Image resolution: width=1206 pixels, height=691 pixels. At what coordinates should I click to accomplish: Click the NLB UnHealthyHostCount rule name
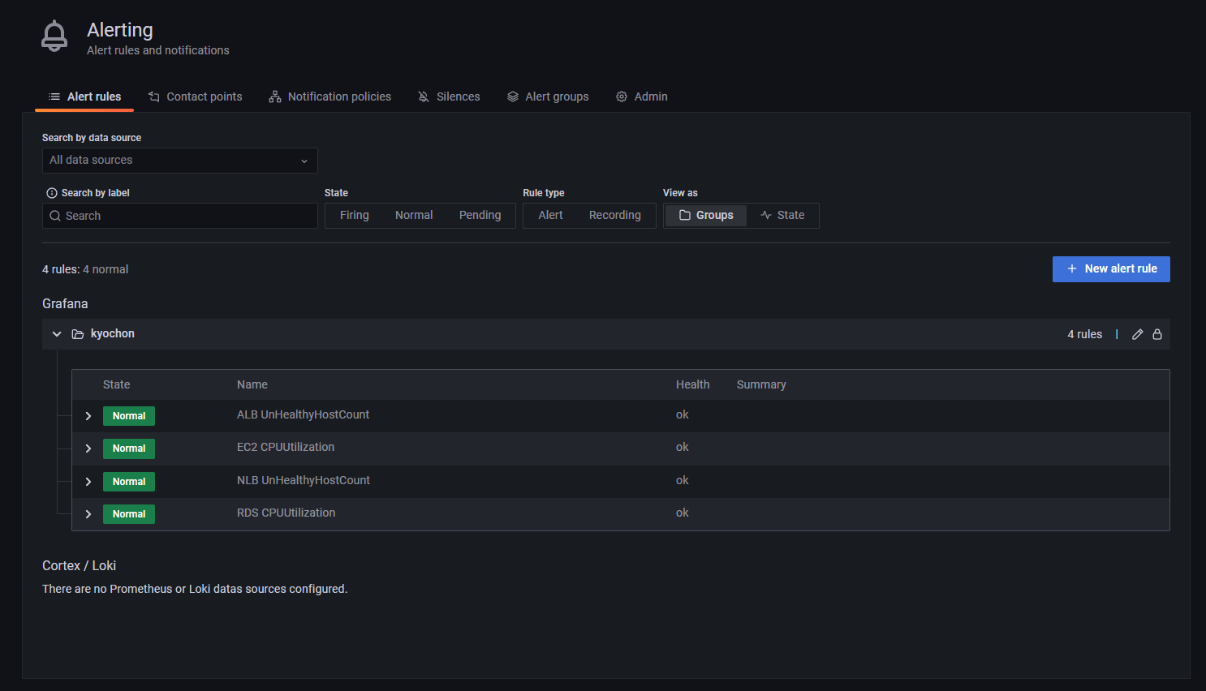(x=304, y=480)
